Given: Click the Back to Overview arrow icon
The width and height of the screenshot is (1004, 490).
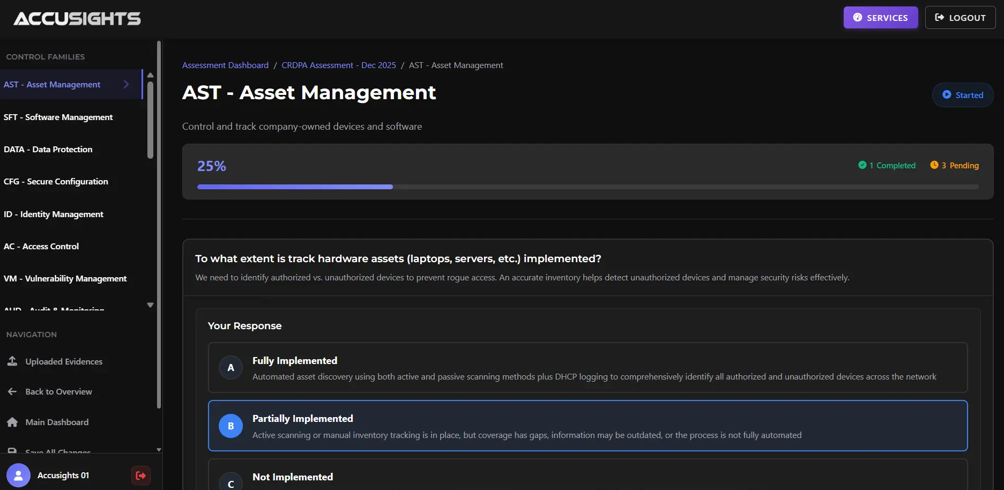Looking at the screenshot, I should coord(12,392).
